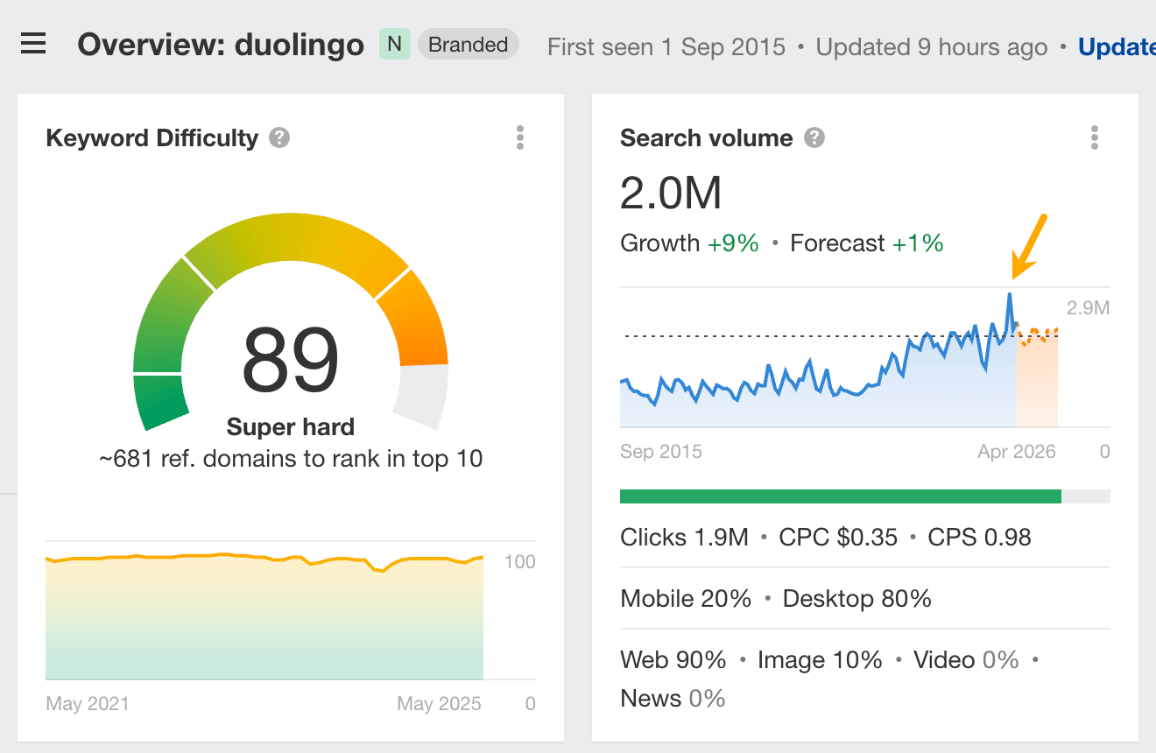Select the Mobile 20% metric
This screenshot has height=753, width=1156.
(x=685, y=598)
